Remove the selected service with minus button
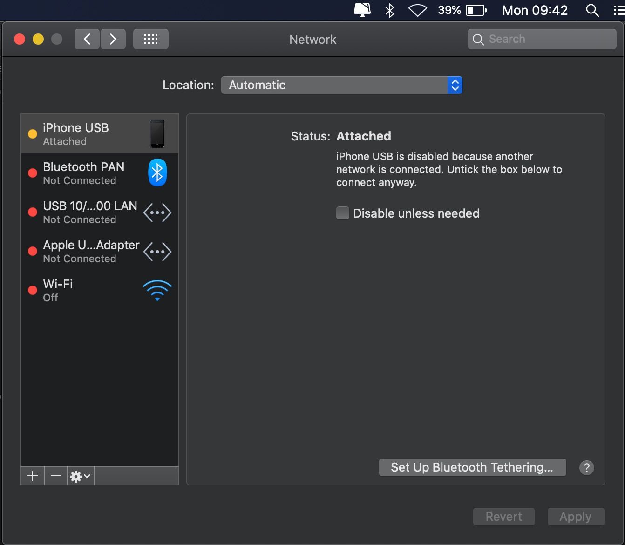Screen dimensions: 625x545 coord(56,476)
